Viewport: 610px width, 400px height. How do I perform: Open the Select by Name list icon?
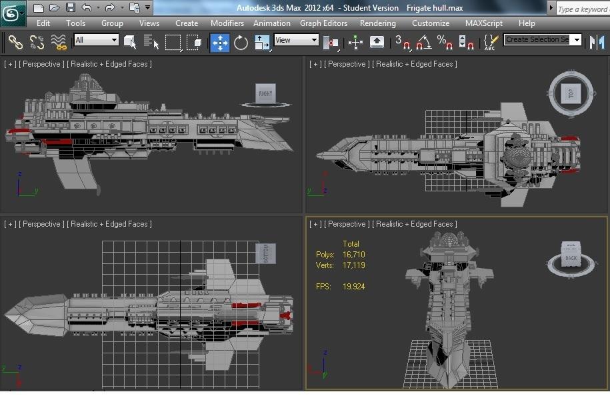(151, 42)
